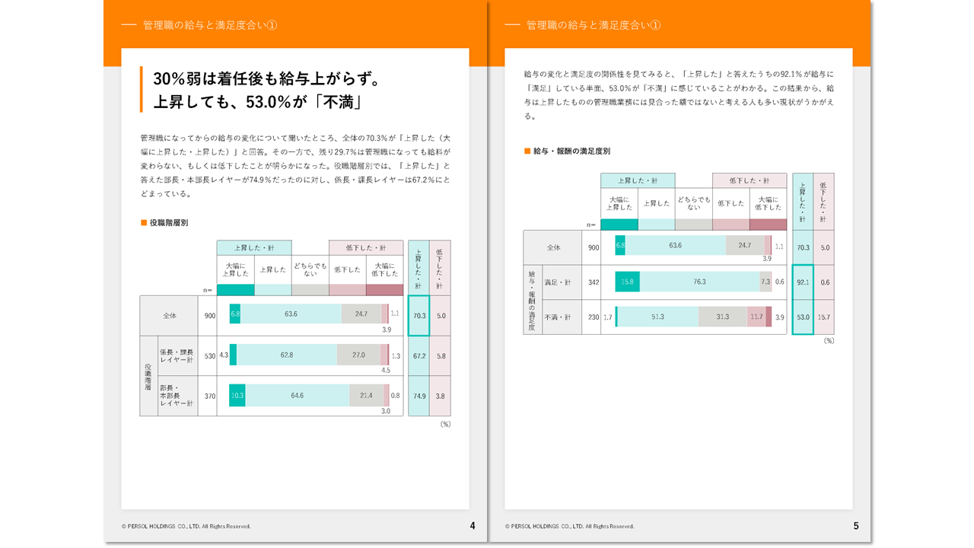Click the "(%)" unit note on page 4
The height and width of the screenshot is (548, 974).
point(445,424)
